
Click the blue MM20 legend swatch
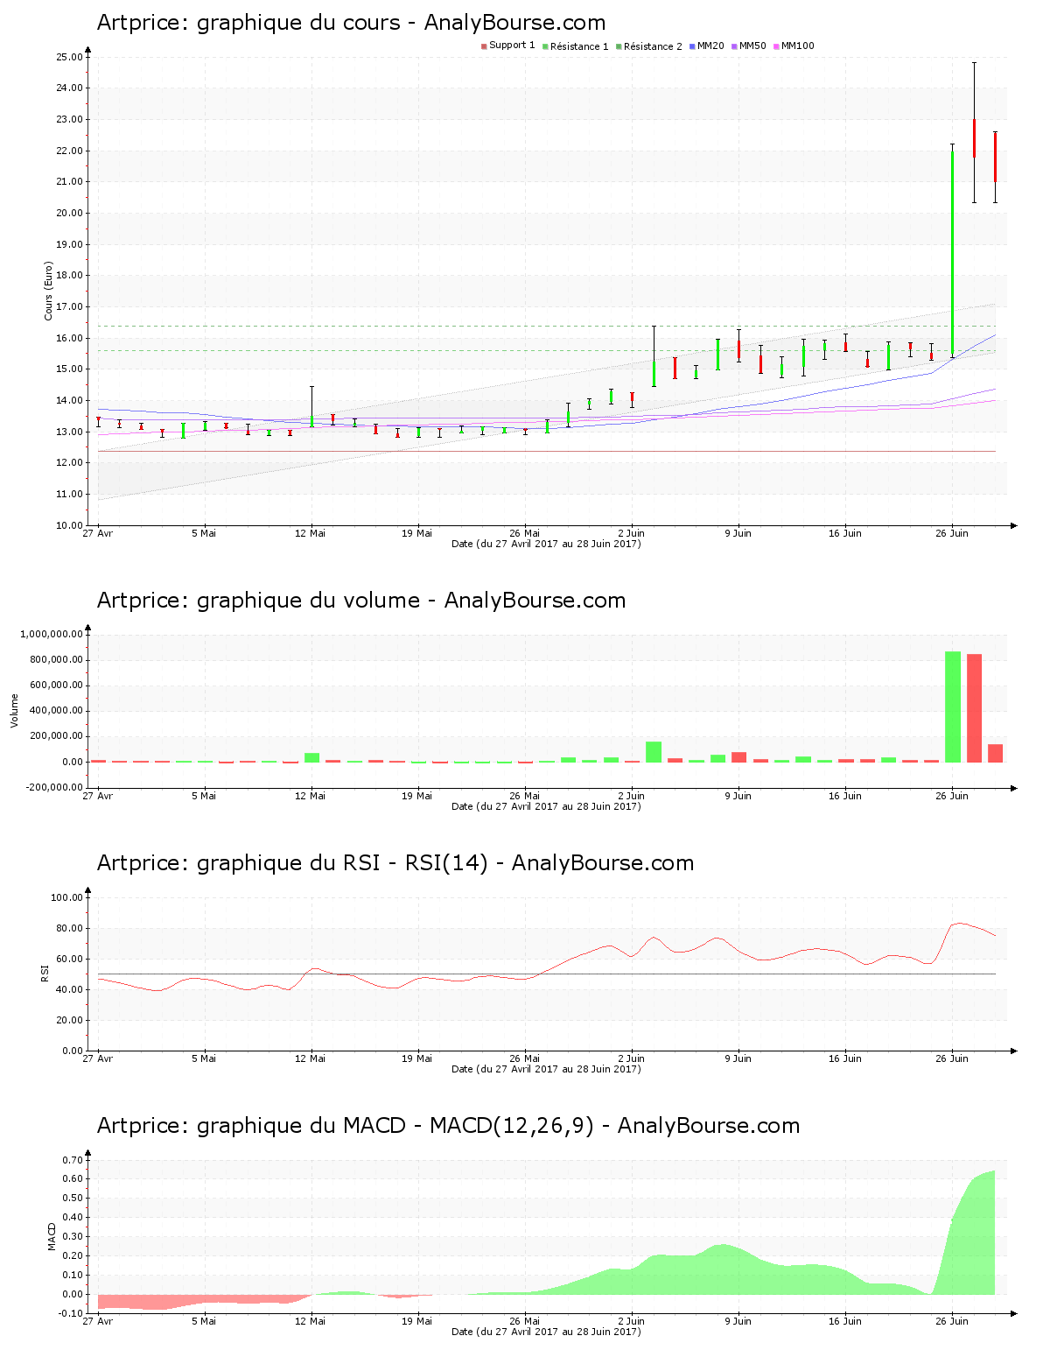[x=692, y=46]
